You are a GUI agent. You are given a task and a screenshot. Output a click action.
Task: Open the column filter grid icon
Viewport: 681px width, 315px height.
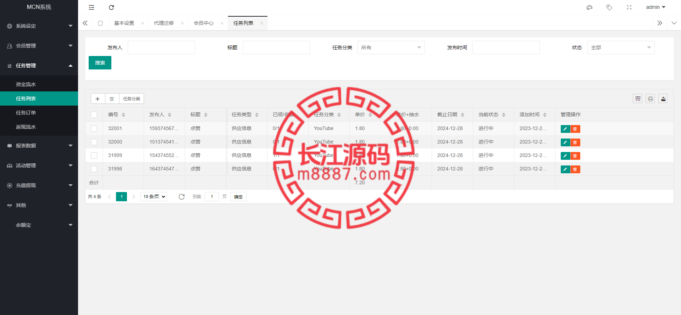coord(638,99)
